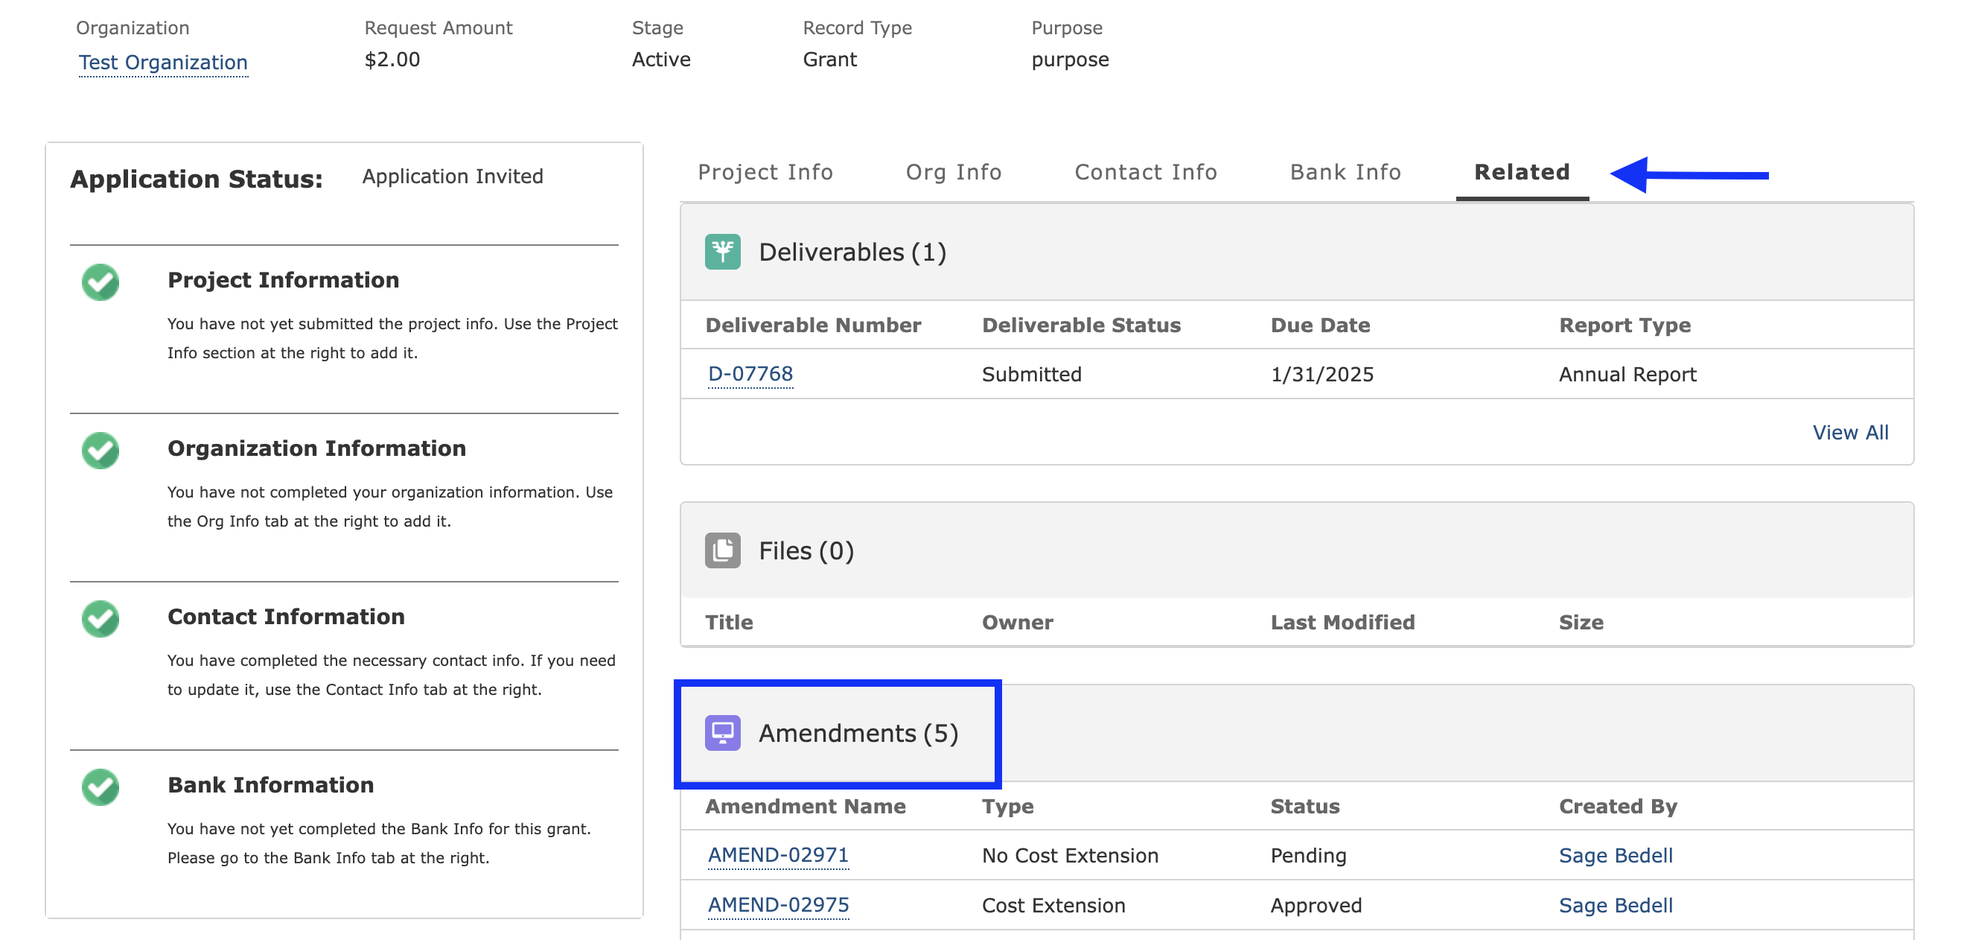Viewport: 1961px width, 940px height.
Task: Click the Bank Information green checkmark icon
Action: (101, 787)
